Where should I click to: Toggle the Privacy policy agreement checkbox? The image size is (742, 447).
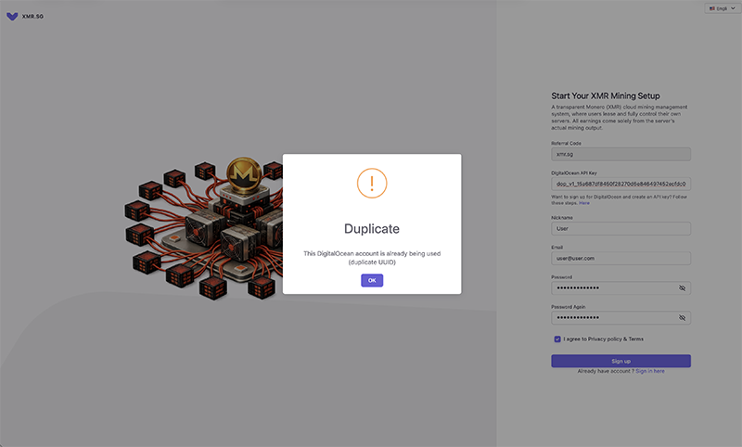[x=556, y=339]
